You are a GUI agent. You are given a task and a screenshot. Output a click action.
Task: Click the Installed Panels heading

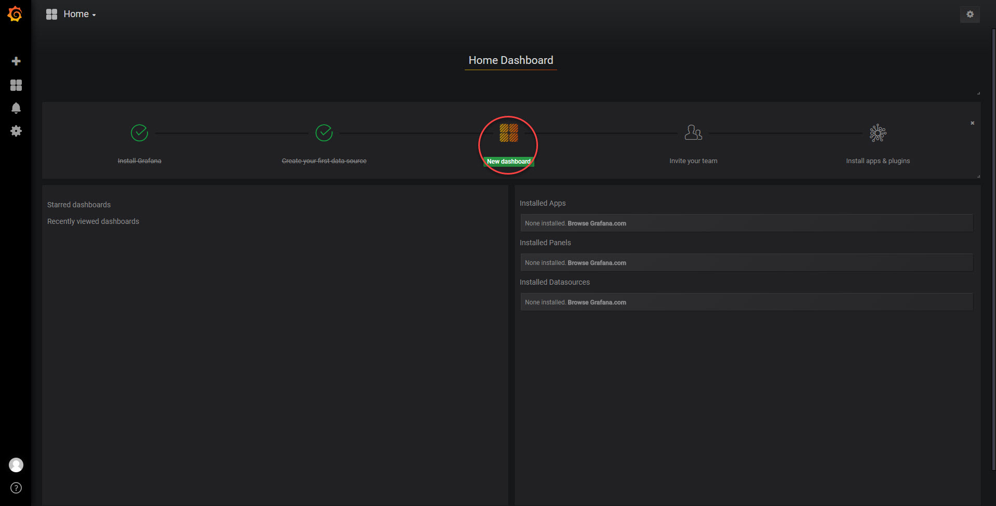pos(545,243)
